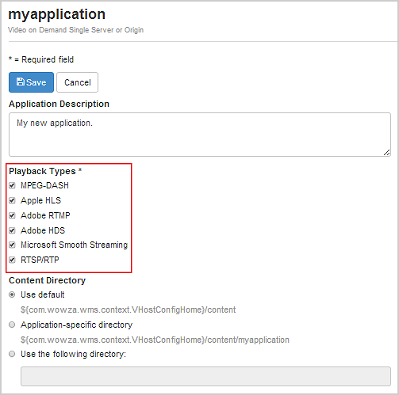Click the floppy disk icon in Save
The width and height of the screenshot is (399, 395).
(21, 82)
